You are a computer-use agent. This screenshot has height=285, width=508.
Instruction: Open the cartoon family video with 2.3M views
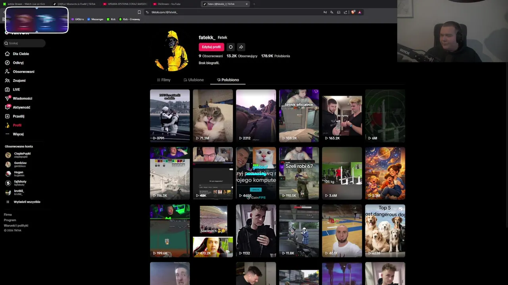(385, 173)
